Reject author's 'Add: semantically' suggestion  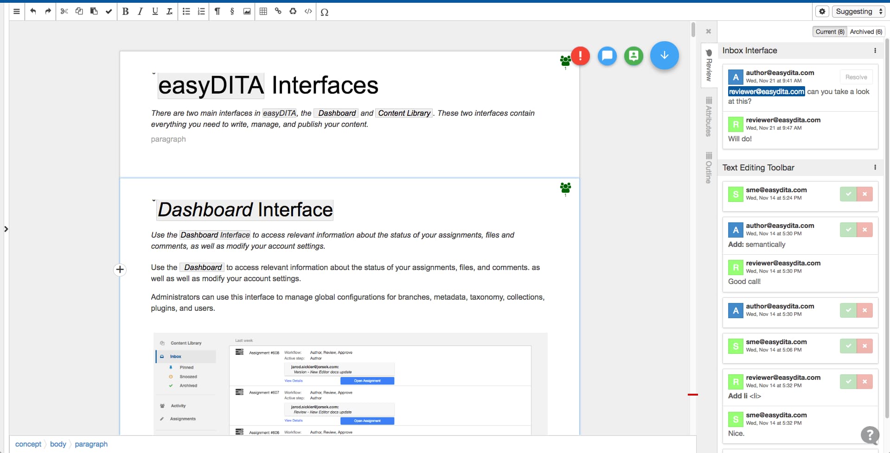coord(864,230)
